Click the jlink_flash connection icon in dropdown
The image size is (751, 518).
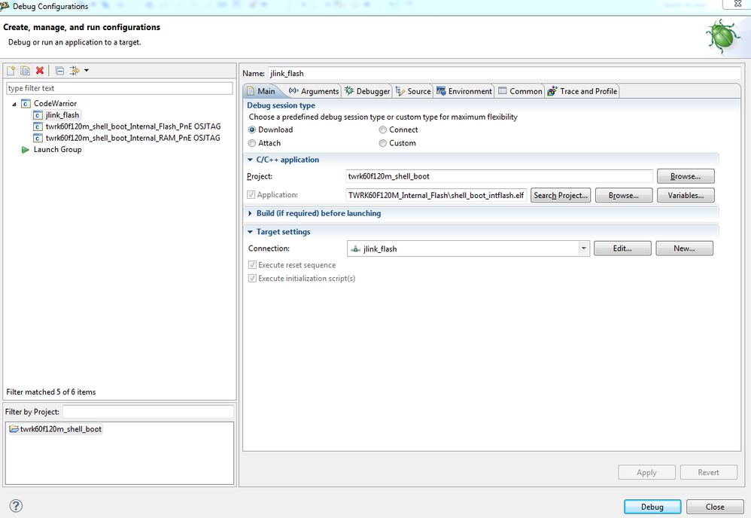[356, 248]
